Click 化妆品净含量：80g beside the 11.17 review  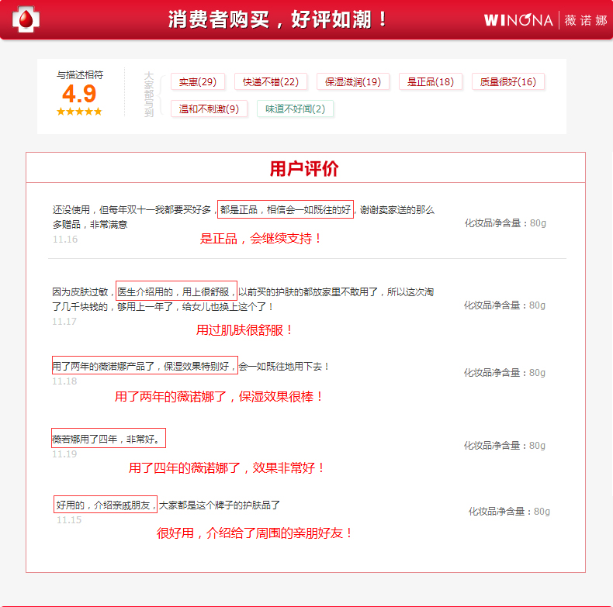pos(504,305)
